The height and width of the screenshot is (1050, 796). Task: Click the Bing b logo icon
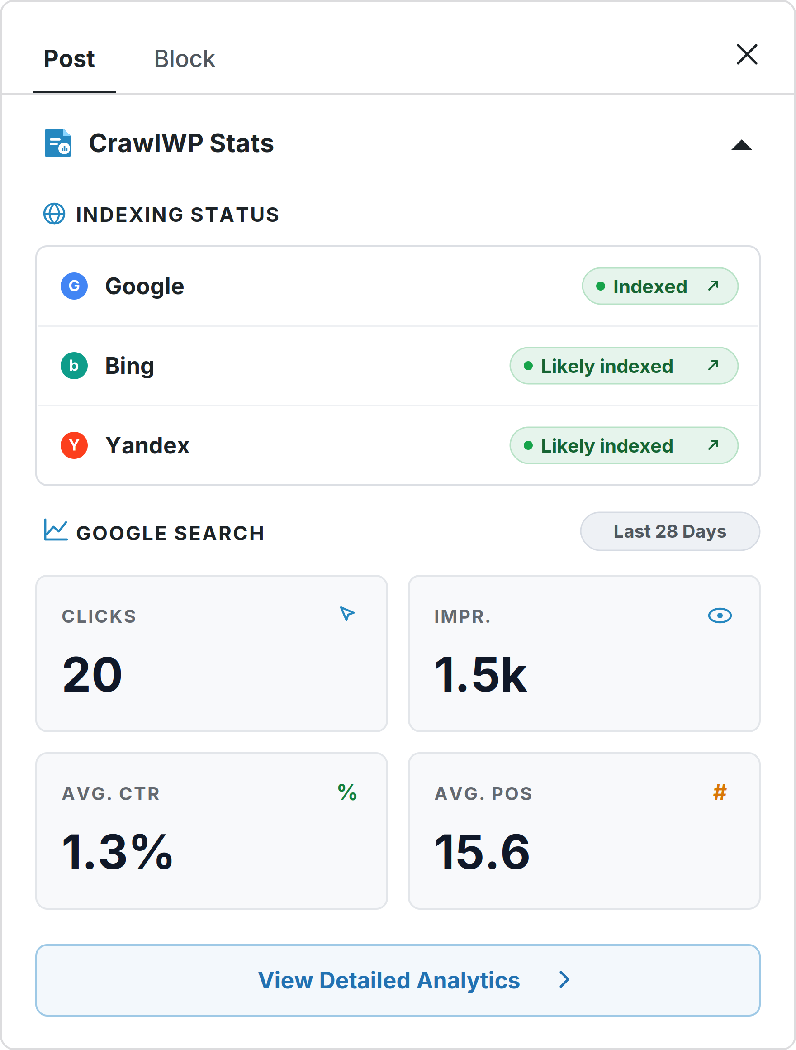click(74, 366)
